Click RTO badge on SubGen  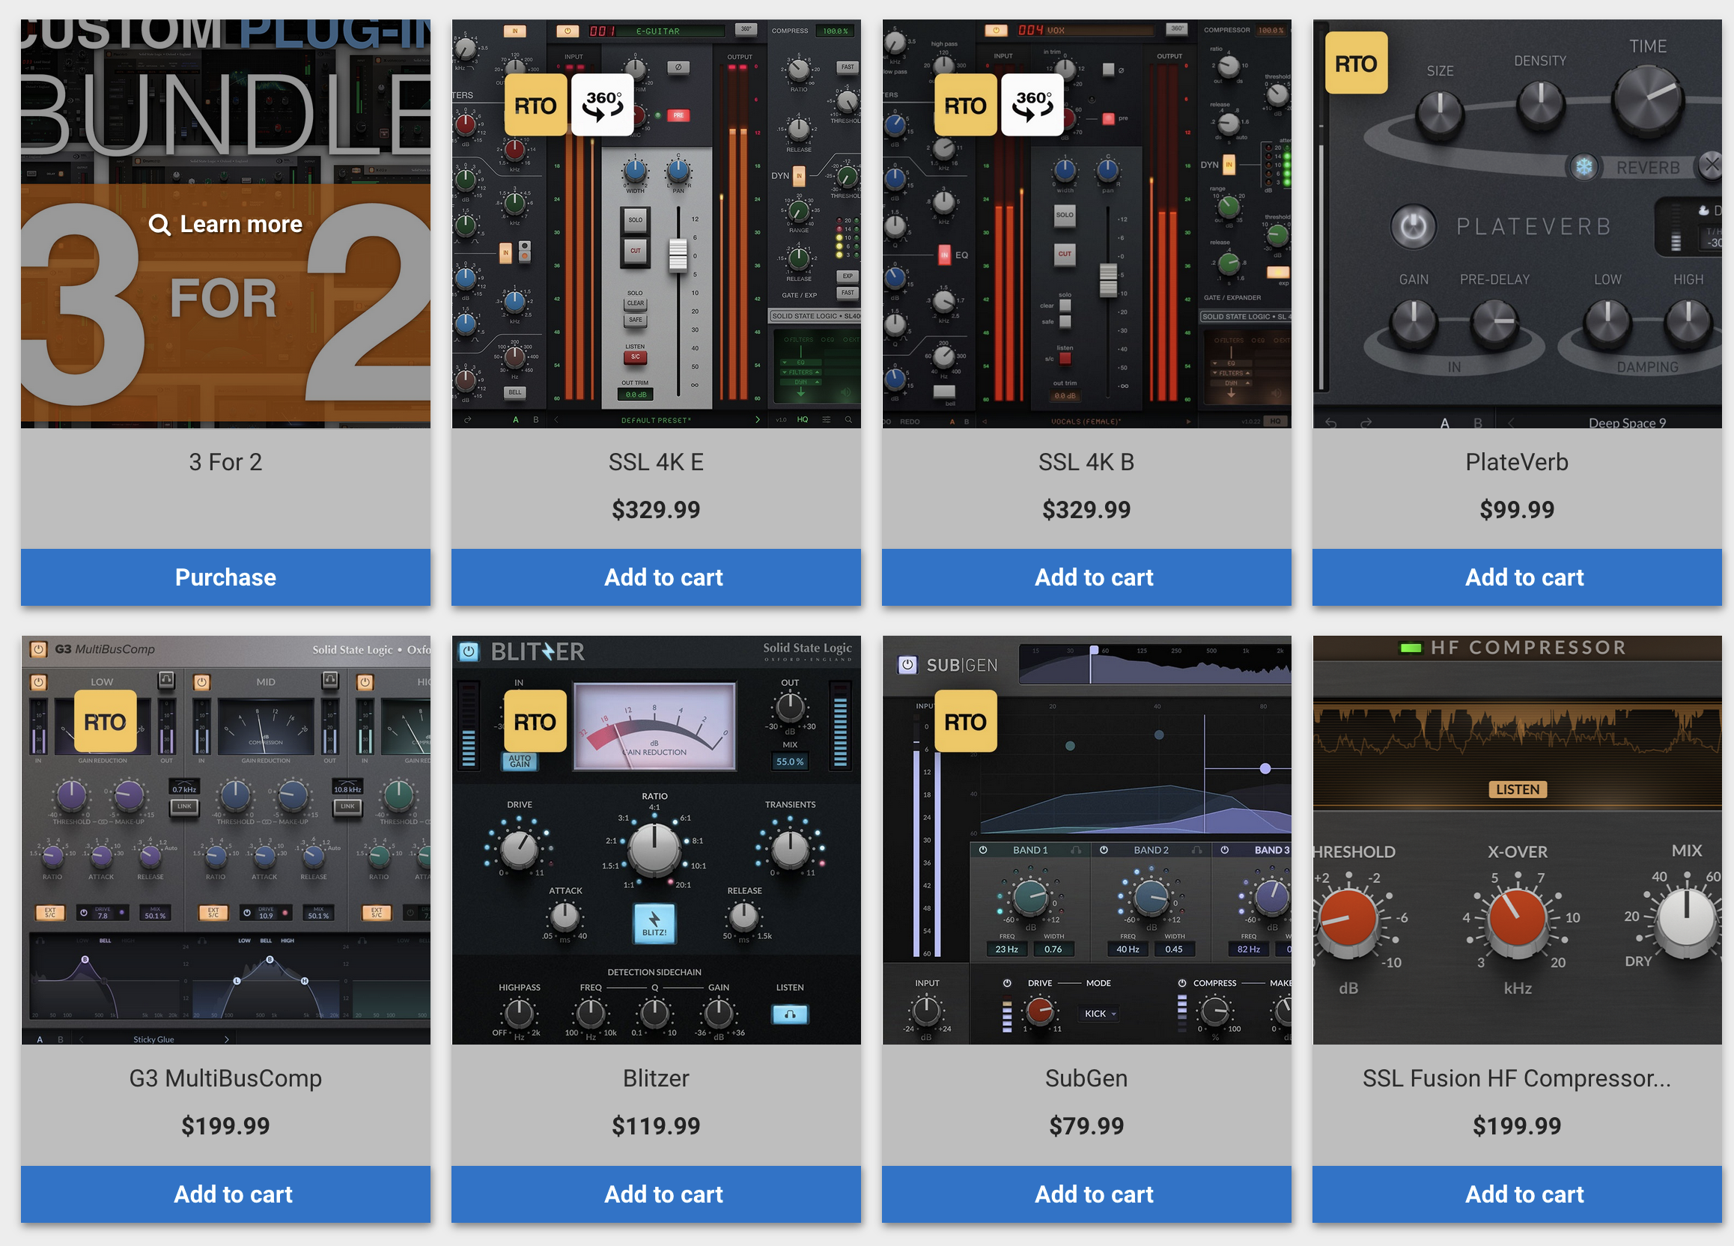click(966, 722)
